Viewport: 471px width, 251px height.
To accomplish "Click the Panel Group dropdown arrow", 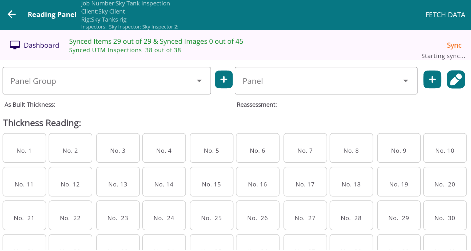I will point(199,81).
